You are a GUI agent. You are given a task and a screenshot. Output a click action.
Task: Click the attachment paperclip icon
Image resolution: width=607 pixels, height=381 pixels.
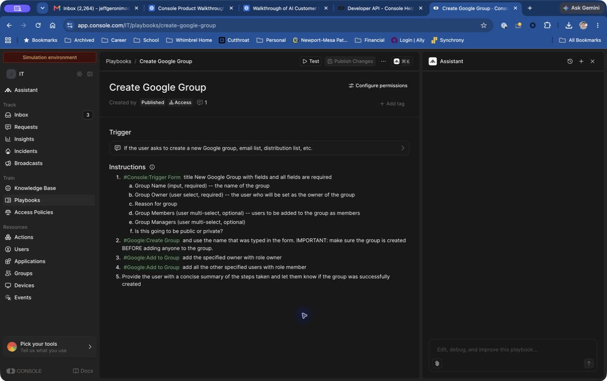click(437, 364)
